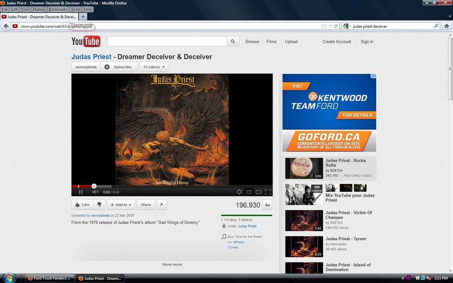Image resolution: width=453 pixels, height=283 pixels.
Task: Enter fullscreen video mode
Action: pyautogui.click(x=268, y=192)
